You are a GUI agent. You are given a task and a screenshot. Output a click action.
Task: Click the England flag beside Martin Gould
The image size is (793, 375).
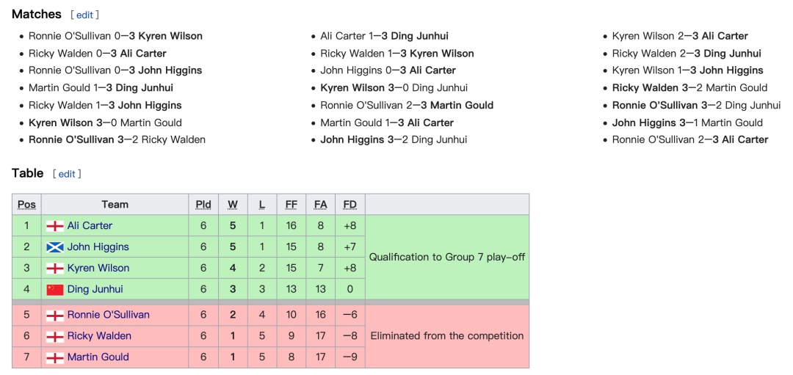point(54,358)
